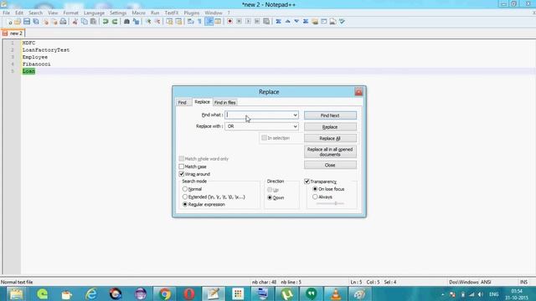Open the Macro menu
The height and width of the screenshot is (301, 536).
point(138,13)
